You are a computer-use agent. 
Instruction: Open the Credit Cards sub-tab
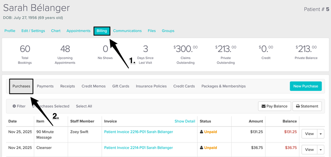[184, 86]
